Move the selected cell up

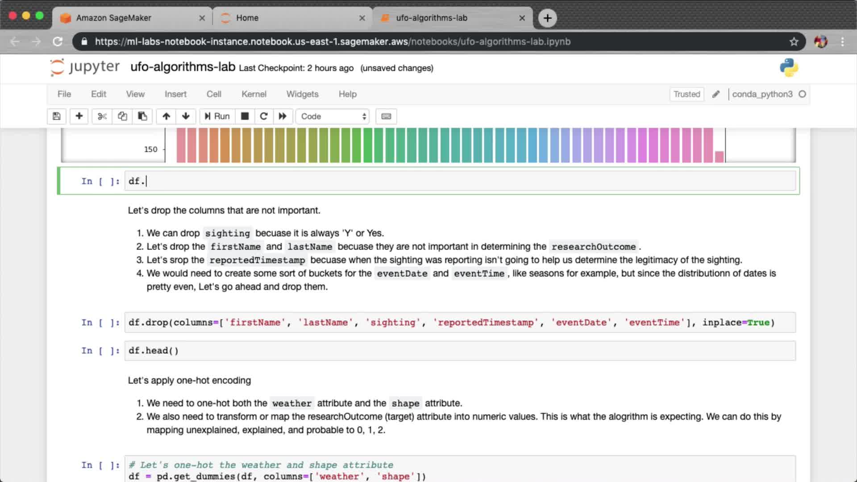click(x=166, y=116)
